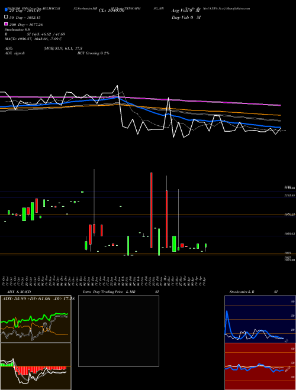The height and width of the screenshot is (390, 296).
Task: Select the '200 Day = 1077.26' legend text
Action: pos(26,25)
